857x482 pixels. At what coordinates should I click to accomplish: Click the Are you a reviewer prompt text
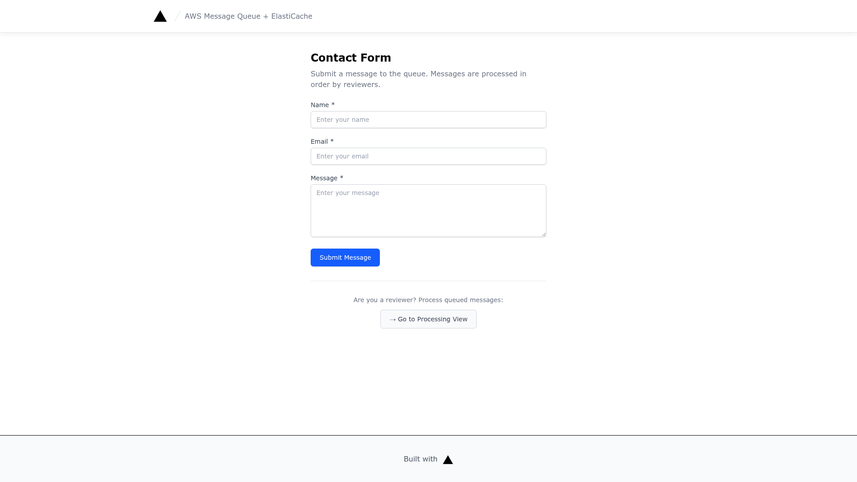pos(428,300)
